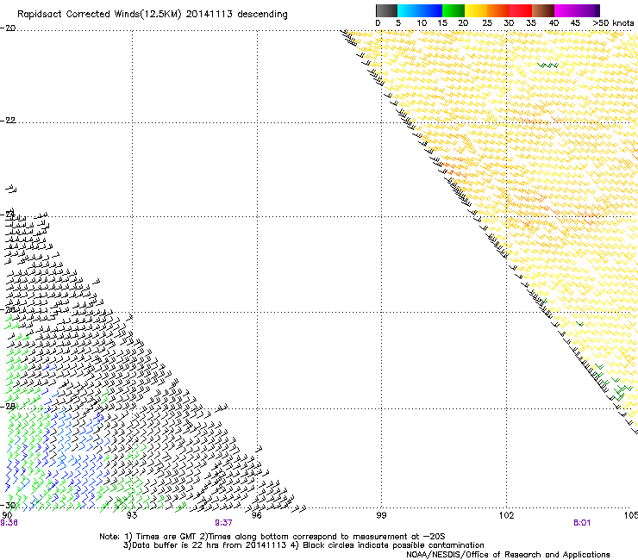Click the '-20' latitude axis label
This screenshot has width=638, height=560.
8,28
